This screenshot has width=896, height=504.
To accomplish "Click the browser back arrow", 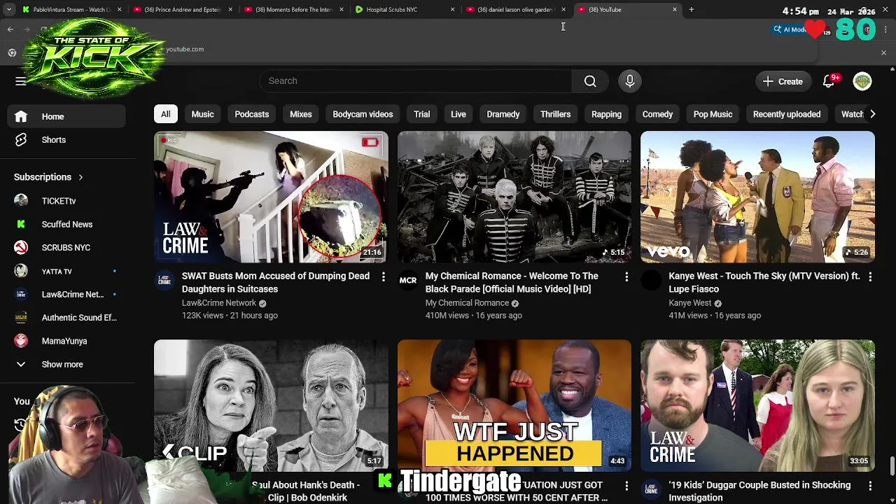I will [x=10, y=29].
